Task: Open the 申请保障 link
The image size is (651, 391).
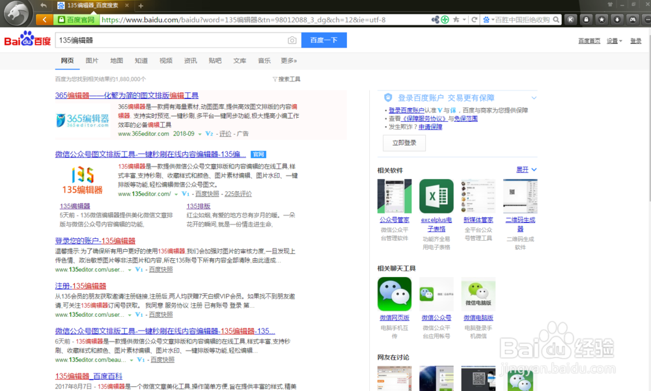Action: tap(430, 127)
